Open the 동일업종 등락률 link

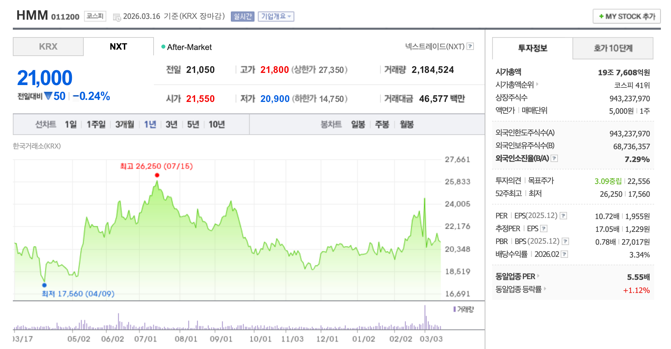(x=518, y=289)
